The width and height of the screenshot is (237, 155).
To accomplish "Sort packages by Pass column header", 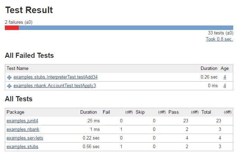I will point(174,112).
